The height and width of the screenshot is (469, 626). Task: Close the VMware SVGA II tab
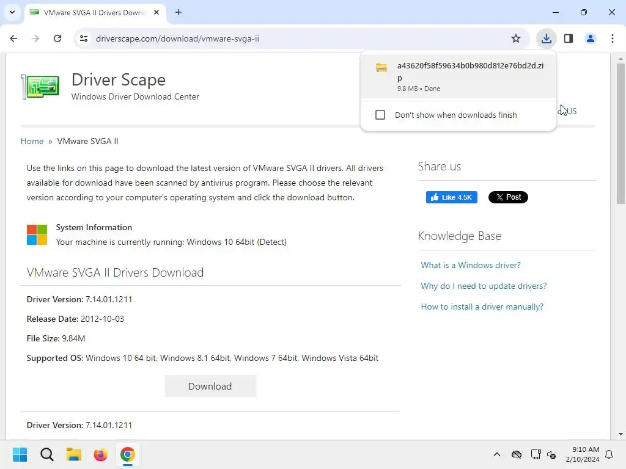click(156, 12)
